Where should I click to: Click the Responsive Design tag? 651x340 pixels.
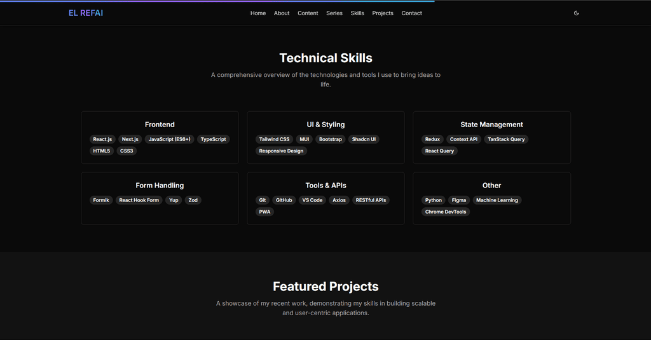click(281, 151)
